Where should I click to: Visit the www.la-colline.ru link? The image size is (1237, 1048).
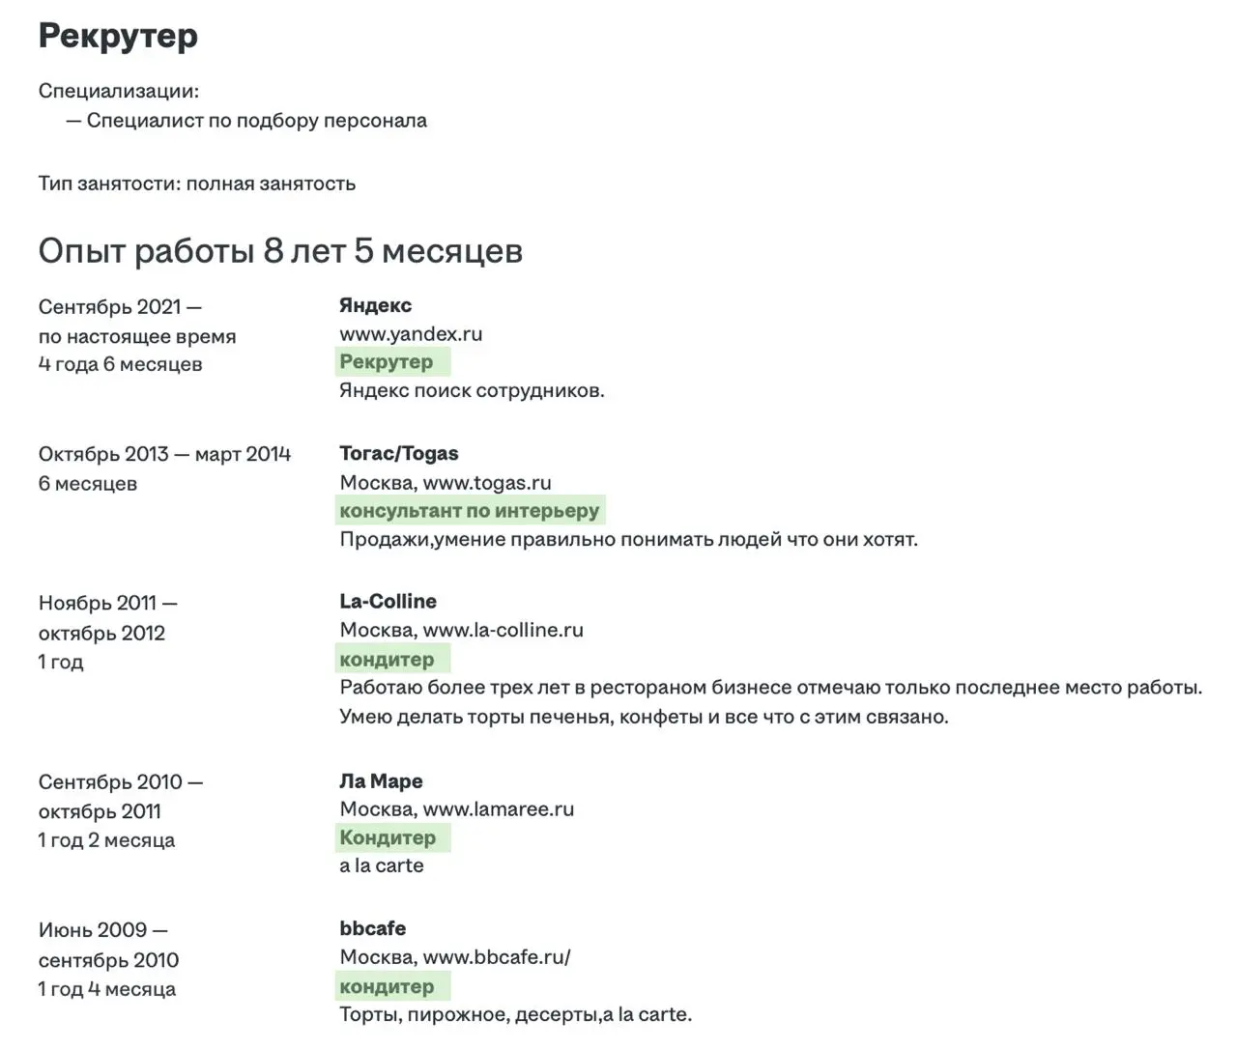504,630
